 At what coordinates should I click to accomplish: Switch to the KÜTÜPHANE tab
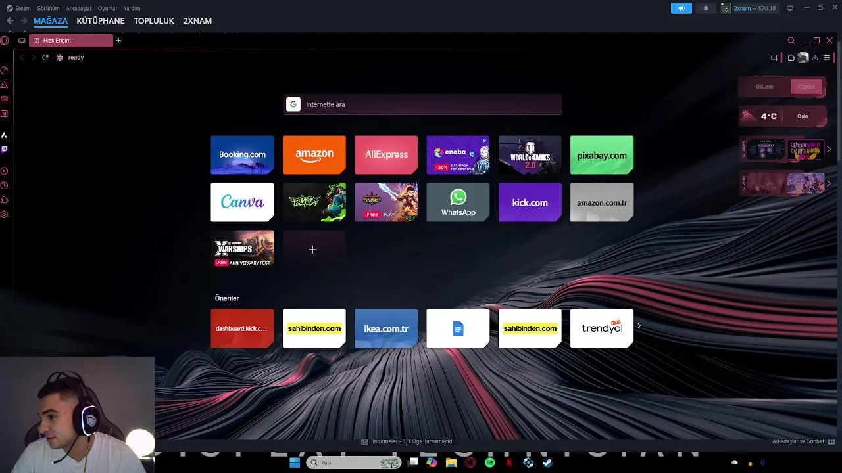tap(101, 20)
